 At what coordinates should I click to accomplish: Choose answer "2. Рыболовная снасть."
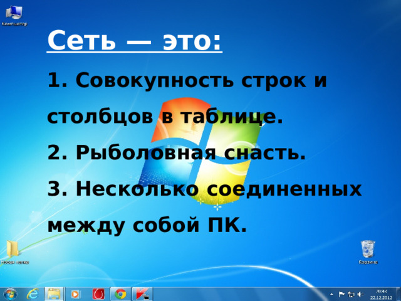click(x=177, y=153)
